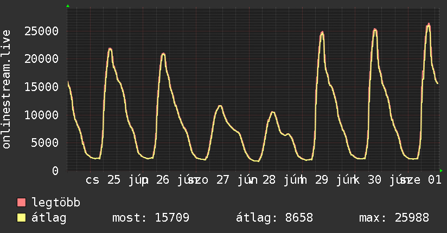The image size is (447, 233).
Task: Click the onlinestream.live vertical axis title
Action: (7, 89)
